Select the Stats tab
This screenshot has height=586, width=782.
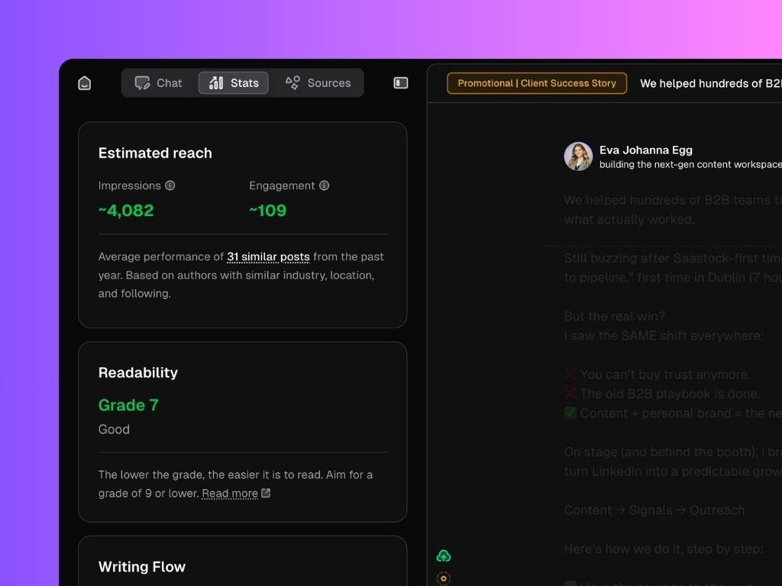click(234, 82)
